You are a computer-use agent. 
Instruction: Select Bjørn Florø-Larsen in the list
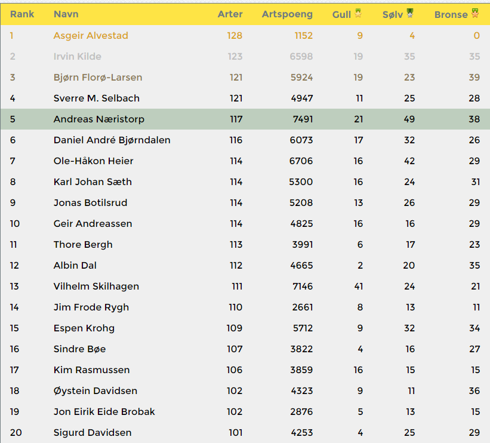(x=97, y=78)
